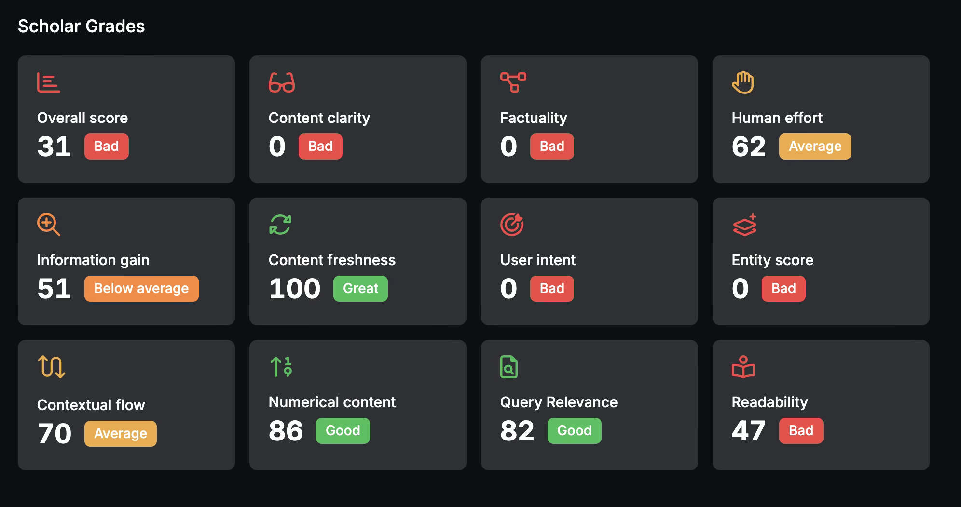The image size is (961, 507).
Task: Click the Contextual flow arrows icon
Action: coord(51,367)
